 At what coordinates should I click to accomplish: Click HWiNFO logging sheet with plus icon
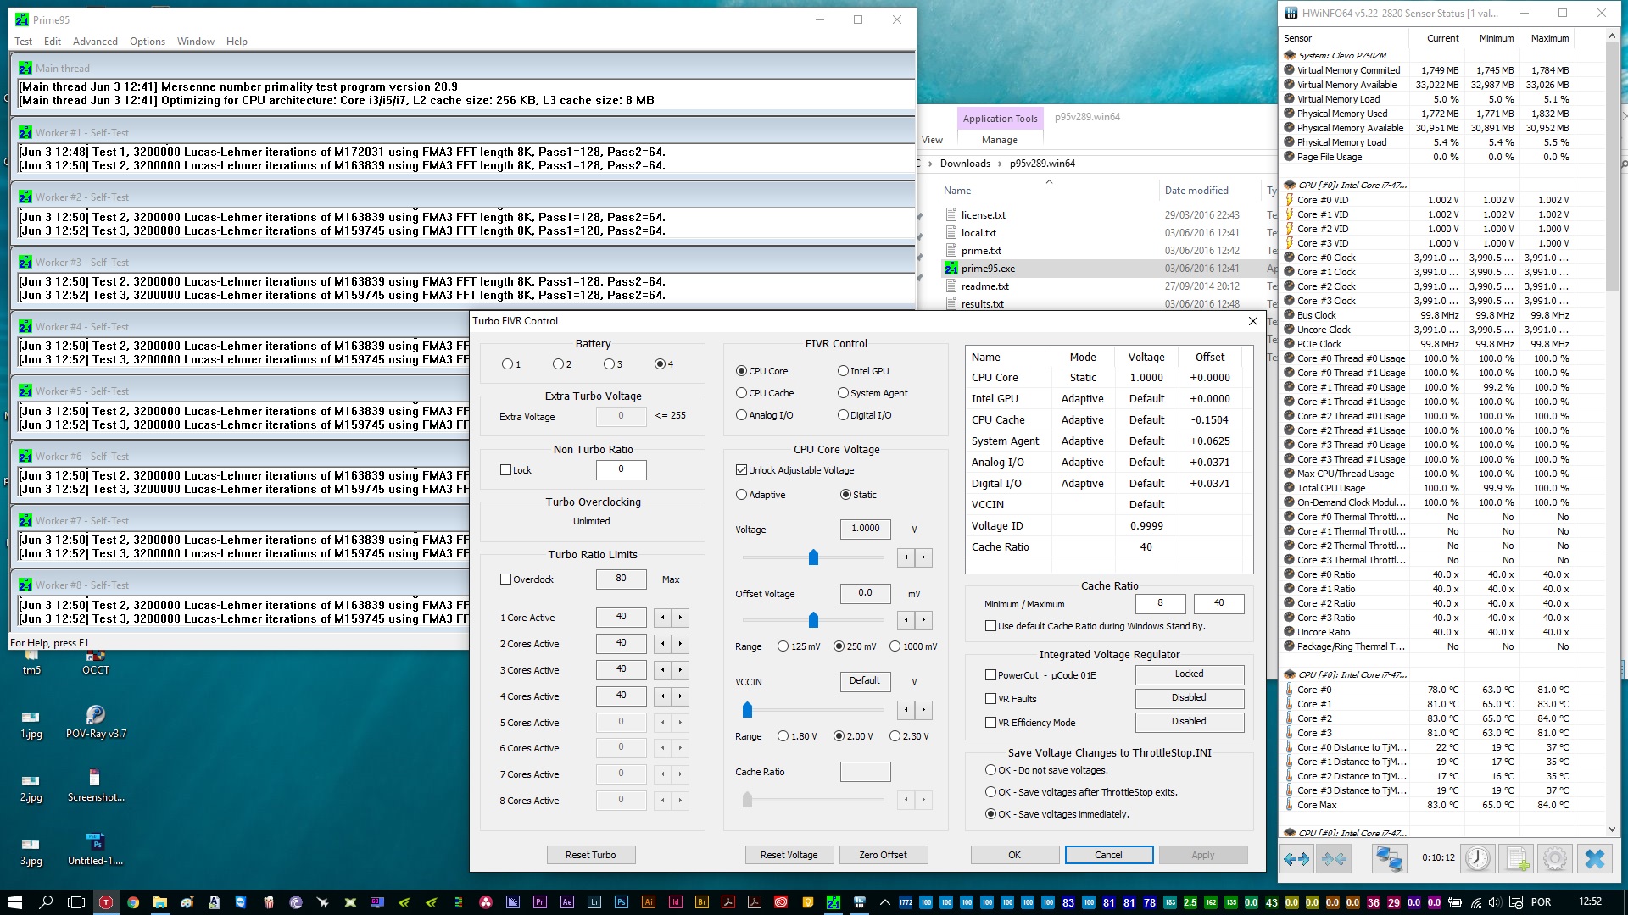coord(1518,858)
